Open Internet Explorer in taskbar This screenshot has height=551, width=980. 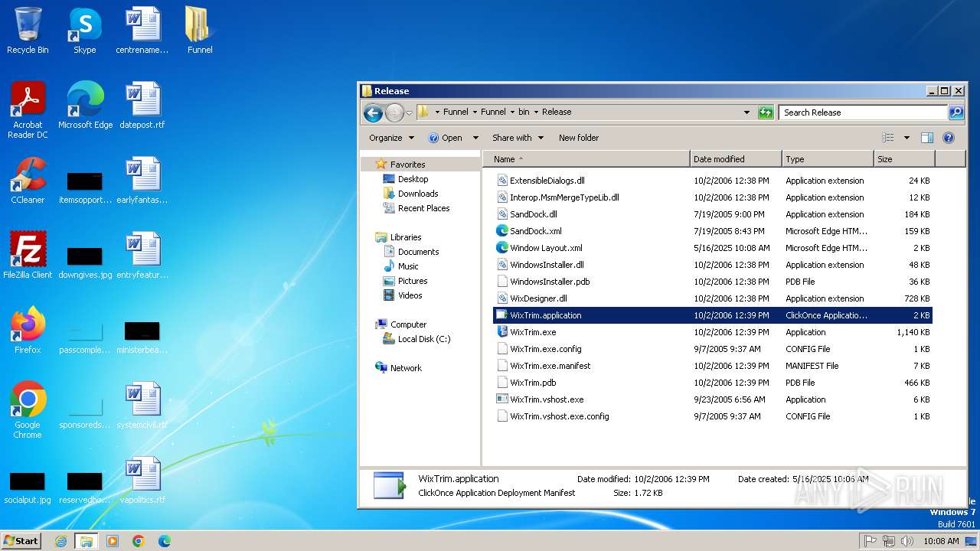(60, 541)
